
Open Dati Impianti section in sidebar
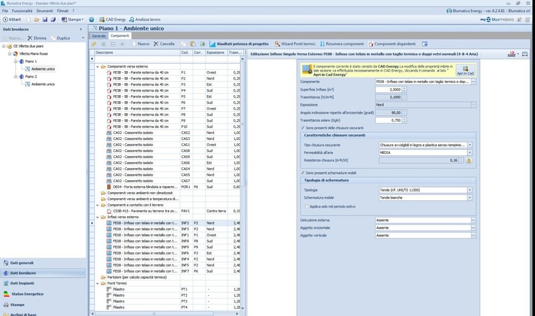43,283
